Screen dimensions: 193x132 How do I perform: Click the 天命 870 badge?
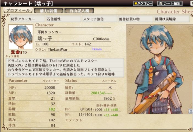coord(19,52)
